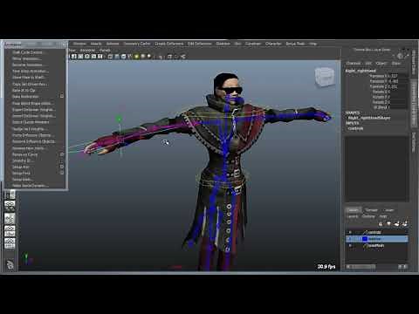Click the create new empty layer icon
The height and width of the screenshot is (314, 419).
tap(397, 224)
